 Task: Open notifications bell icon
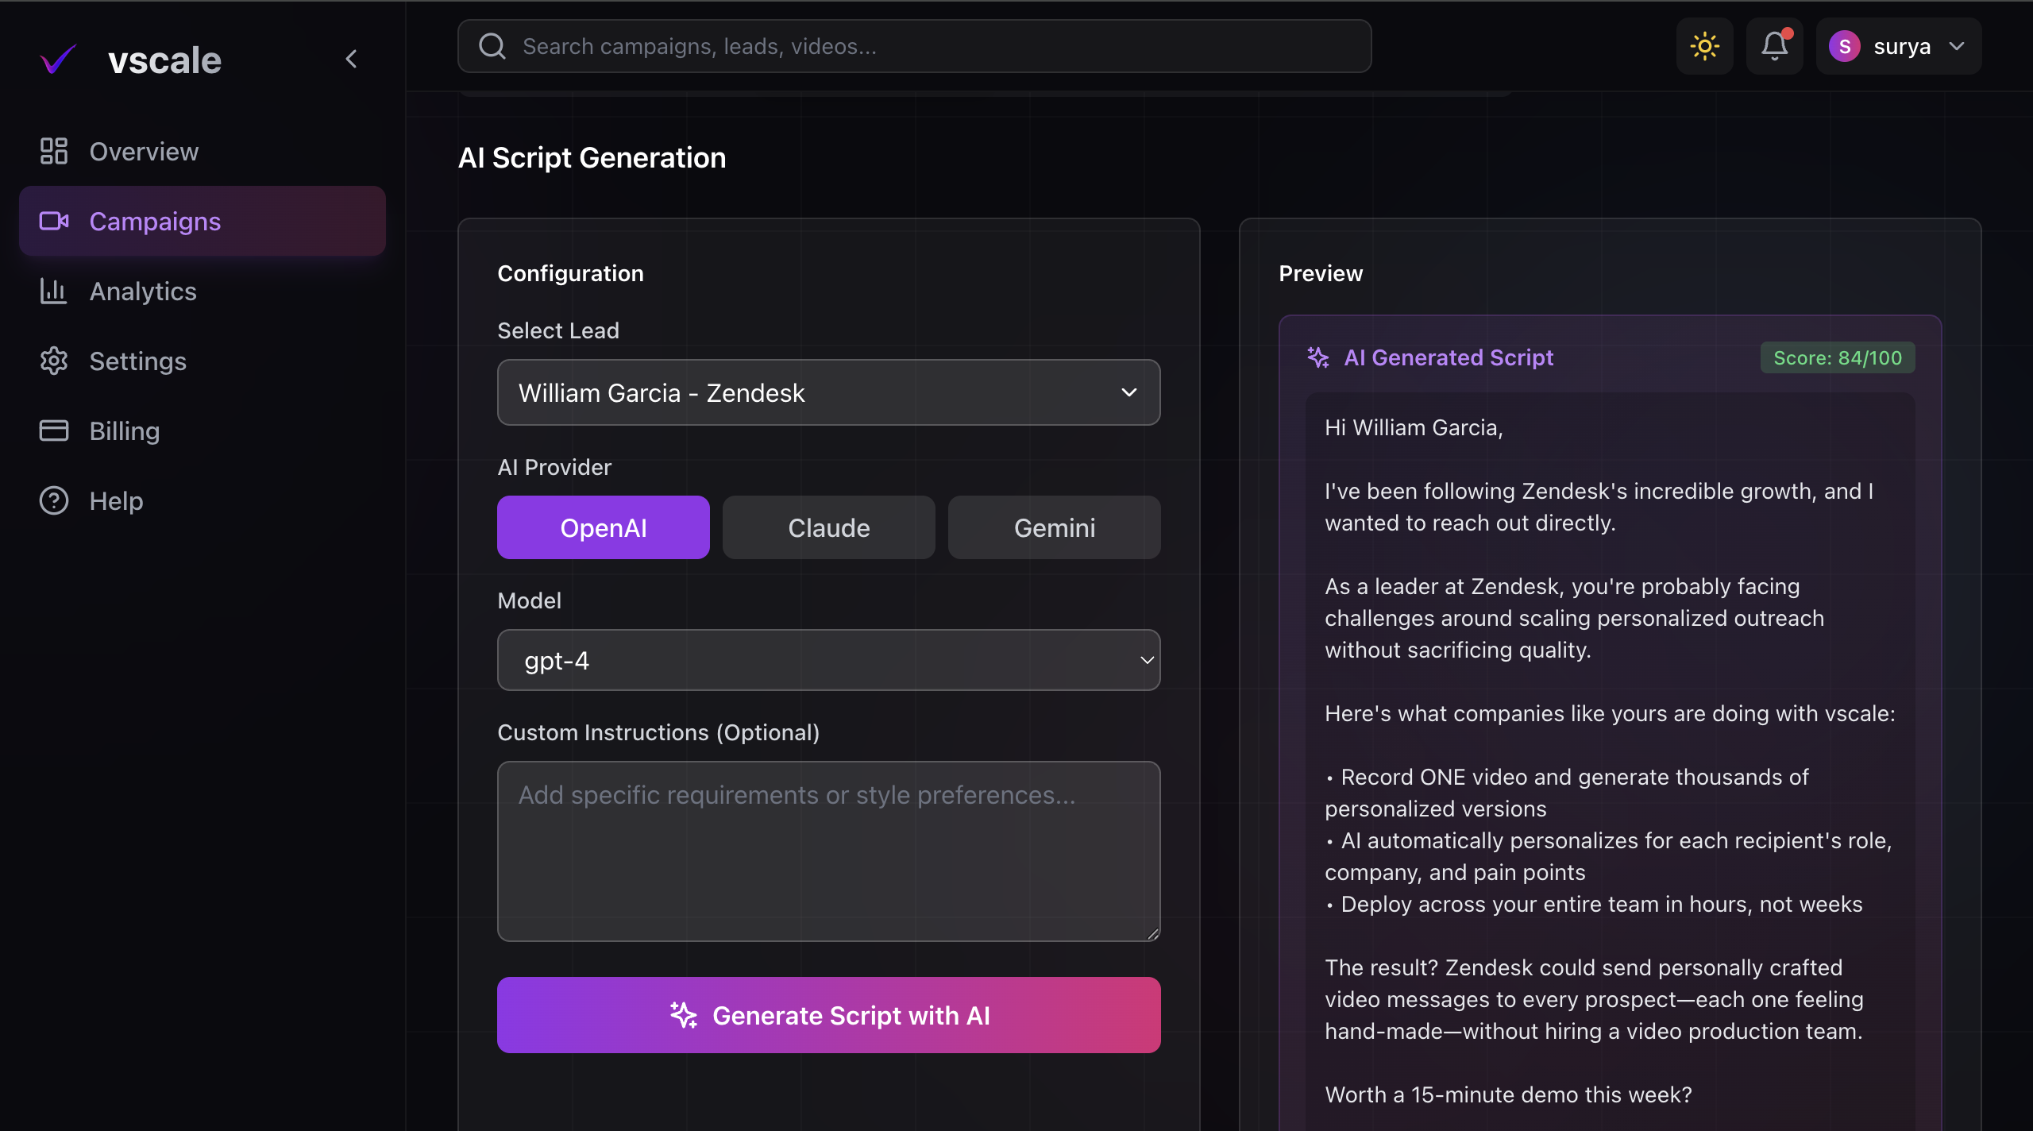point(1774,46)
